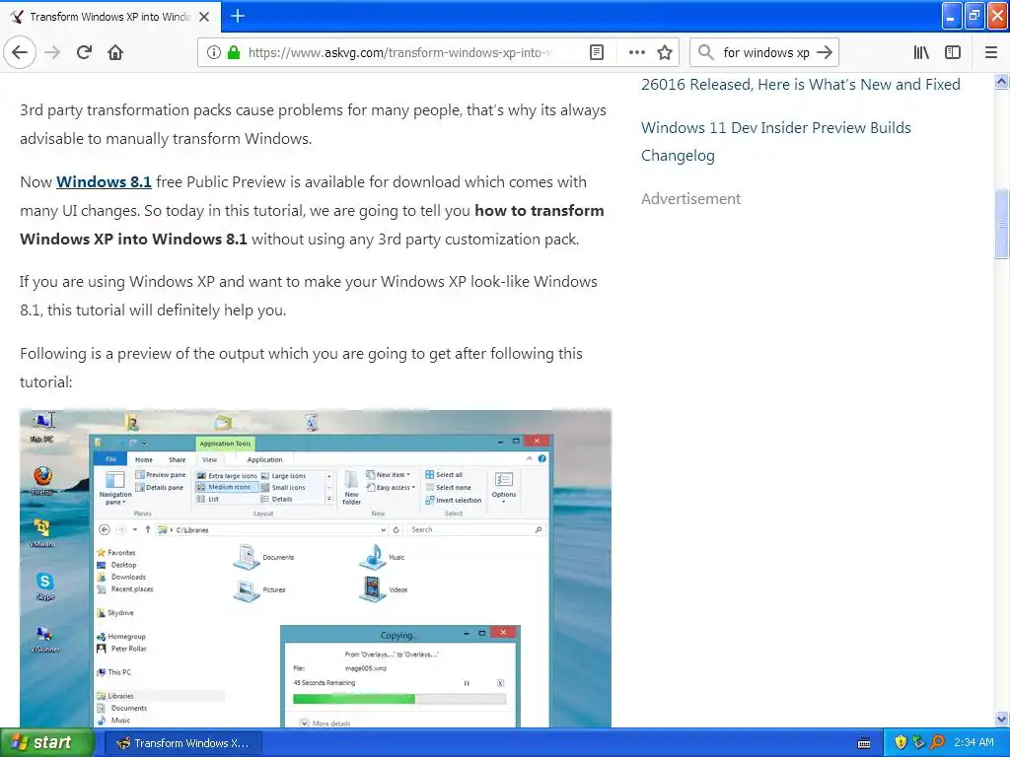The width and height of the screenshot is (1010, 757).
Task: Click the scrollbar up arrow
Action: click(1001, 81)
